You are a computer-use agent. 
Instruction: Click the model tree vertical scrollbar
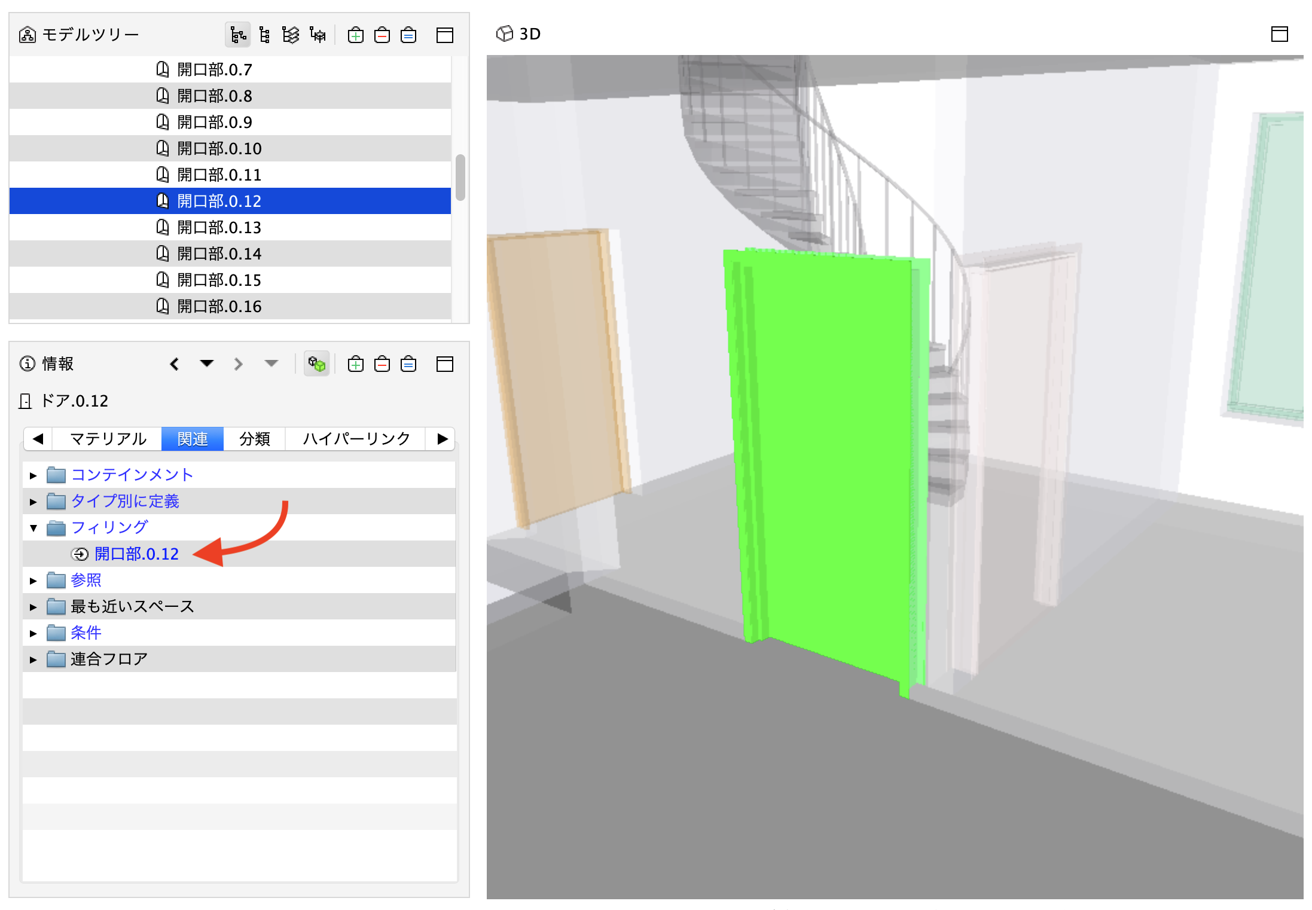pos(460,178)
